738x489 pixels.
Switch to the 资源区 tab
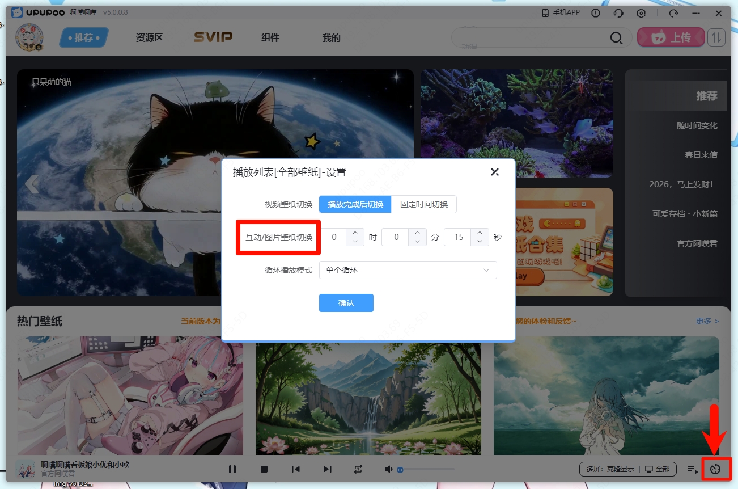(149, 38)
